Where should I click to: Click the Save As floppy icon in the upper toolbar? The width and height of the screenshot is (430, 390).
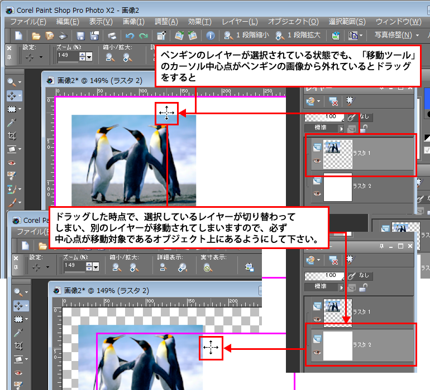point(94,36)
